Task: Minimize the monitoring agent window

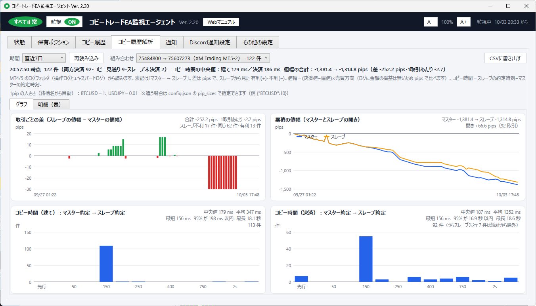Action: 491,6
